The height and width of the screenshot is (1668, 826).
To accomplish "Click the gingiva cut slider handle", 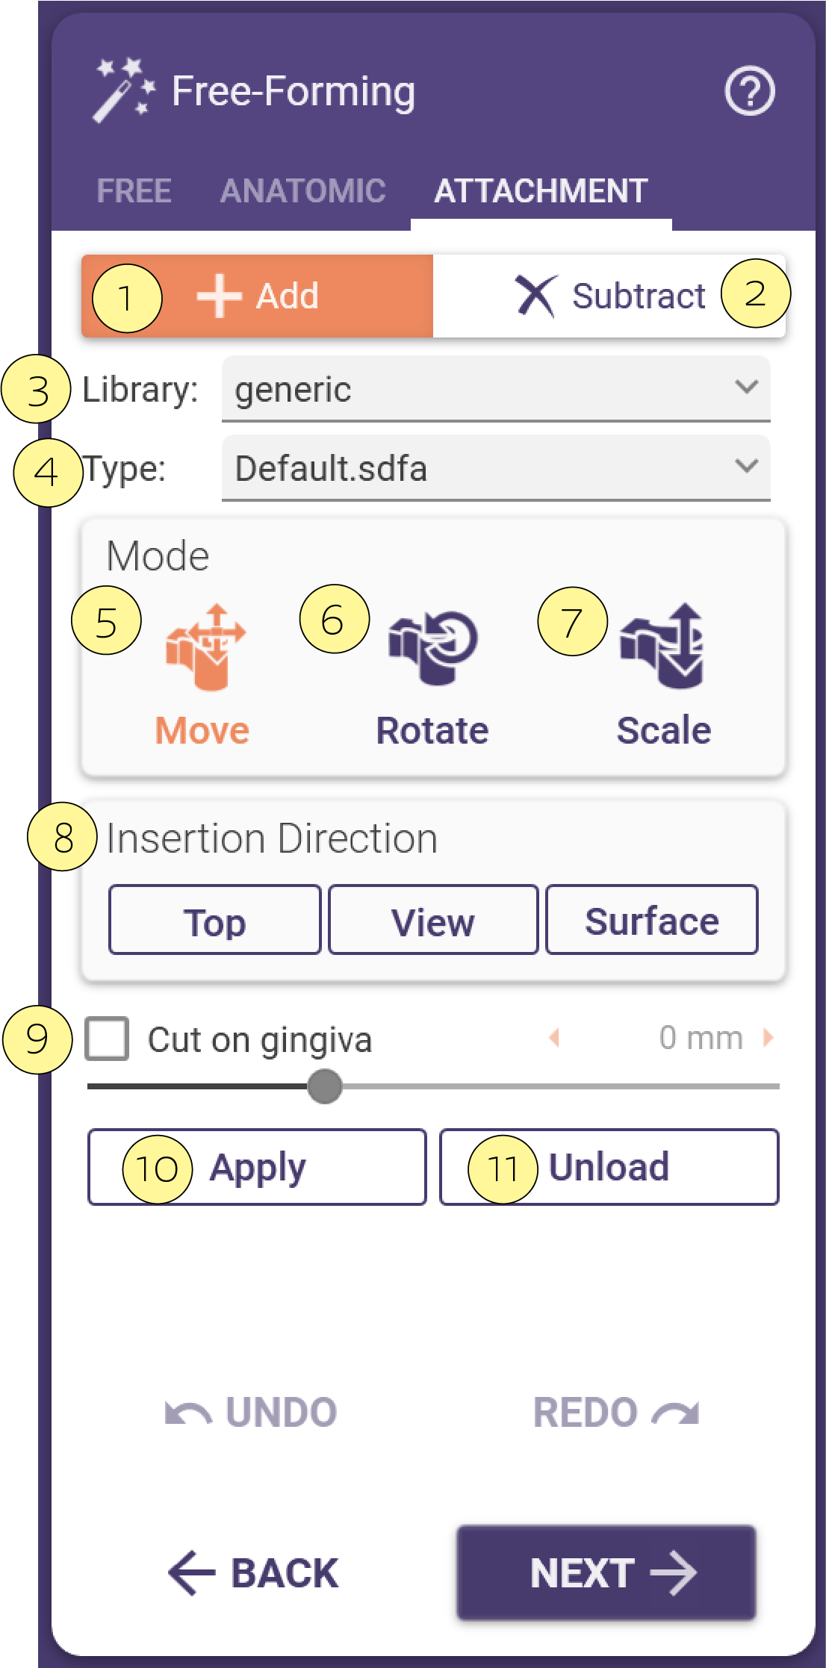I will tap(325, 1086).
